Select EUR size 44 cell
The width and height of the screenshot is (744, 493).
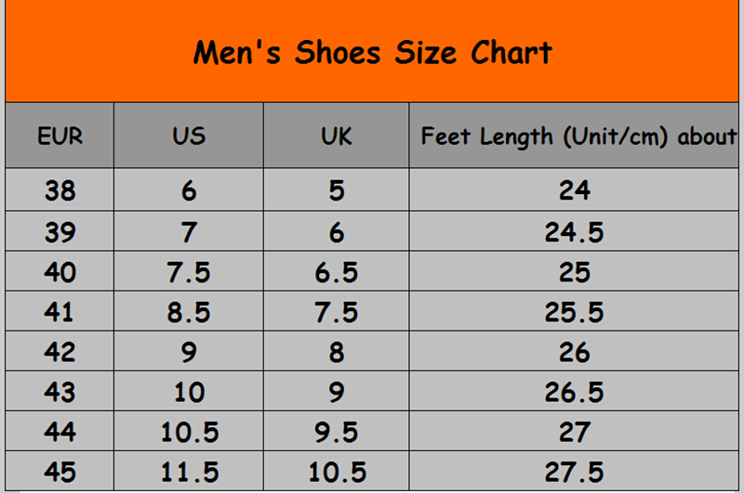point(60,432)
